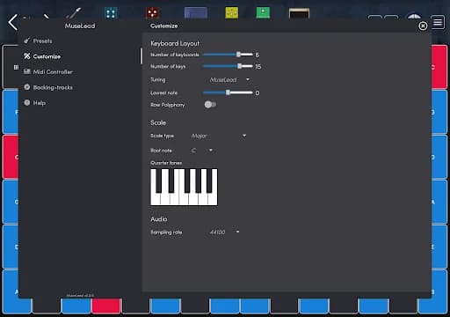Screen dimensions: 450x317
Task: Open the Sampling rate dropdown showing 44100
Action: [x=224, y=232]
